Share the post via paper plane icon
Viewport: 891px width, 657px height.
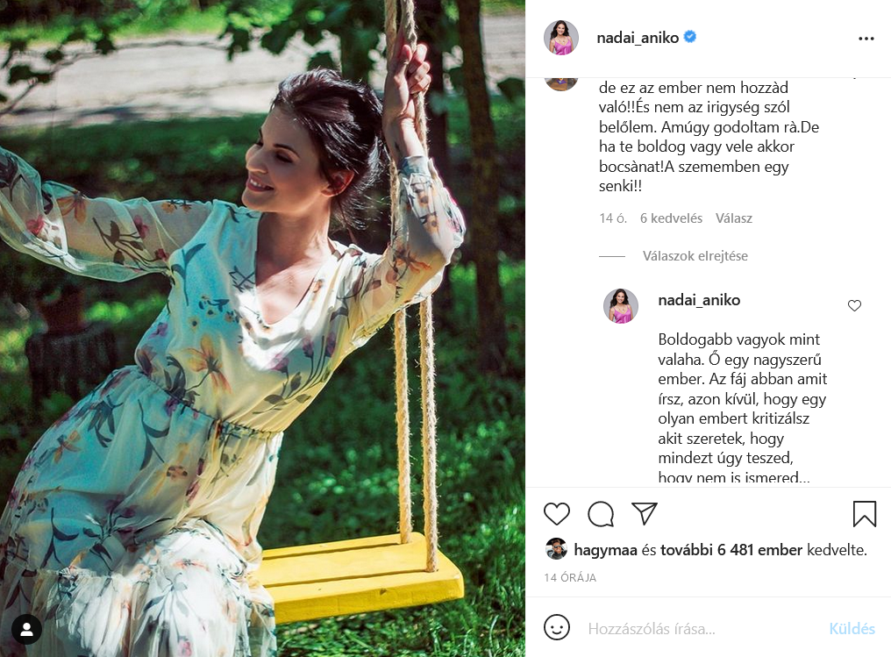tap(645, 513)
